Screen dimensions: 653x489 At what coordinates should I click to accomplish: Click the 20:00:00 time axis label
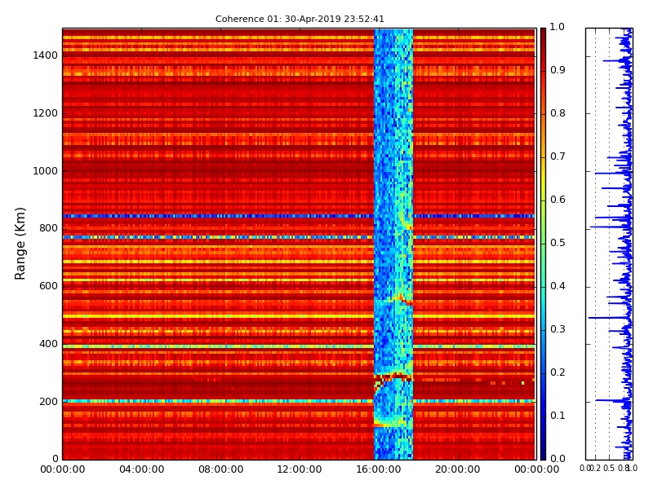click(458, 469)
